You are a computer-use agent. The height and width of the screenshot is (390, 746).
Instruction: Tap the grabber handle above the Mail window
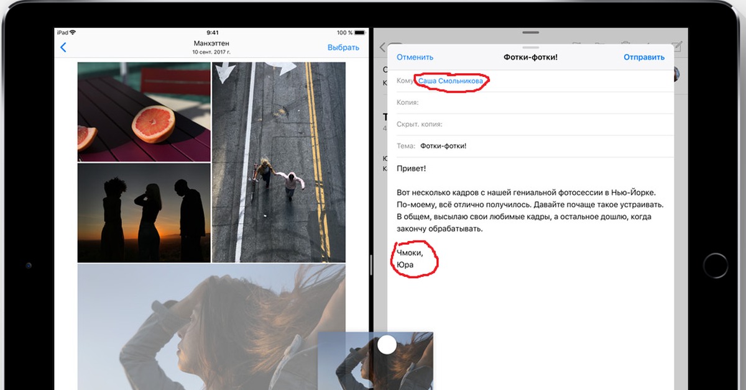pos(530,32)
